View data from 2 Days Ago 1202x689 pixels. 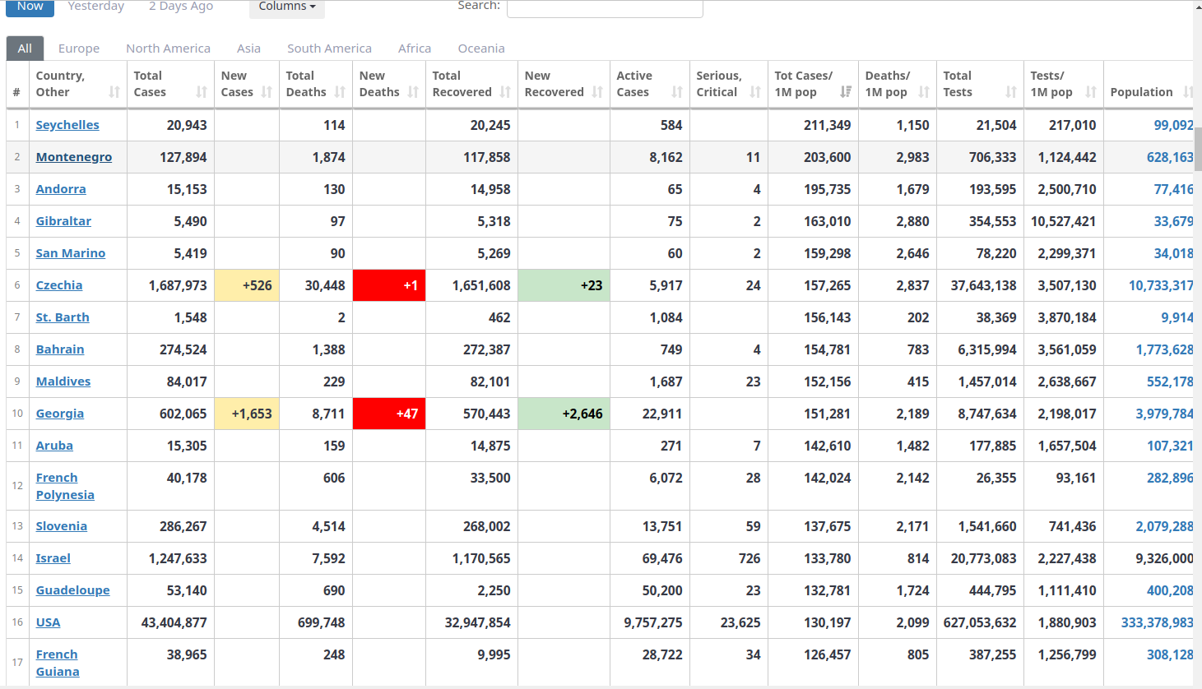click(x=181, y=7)
